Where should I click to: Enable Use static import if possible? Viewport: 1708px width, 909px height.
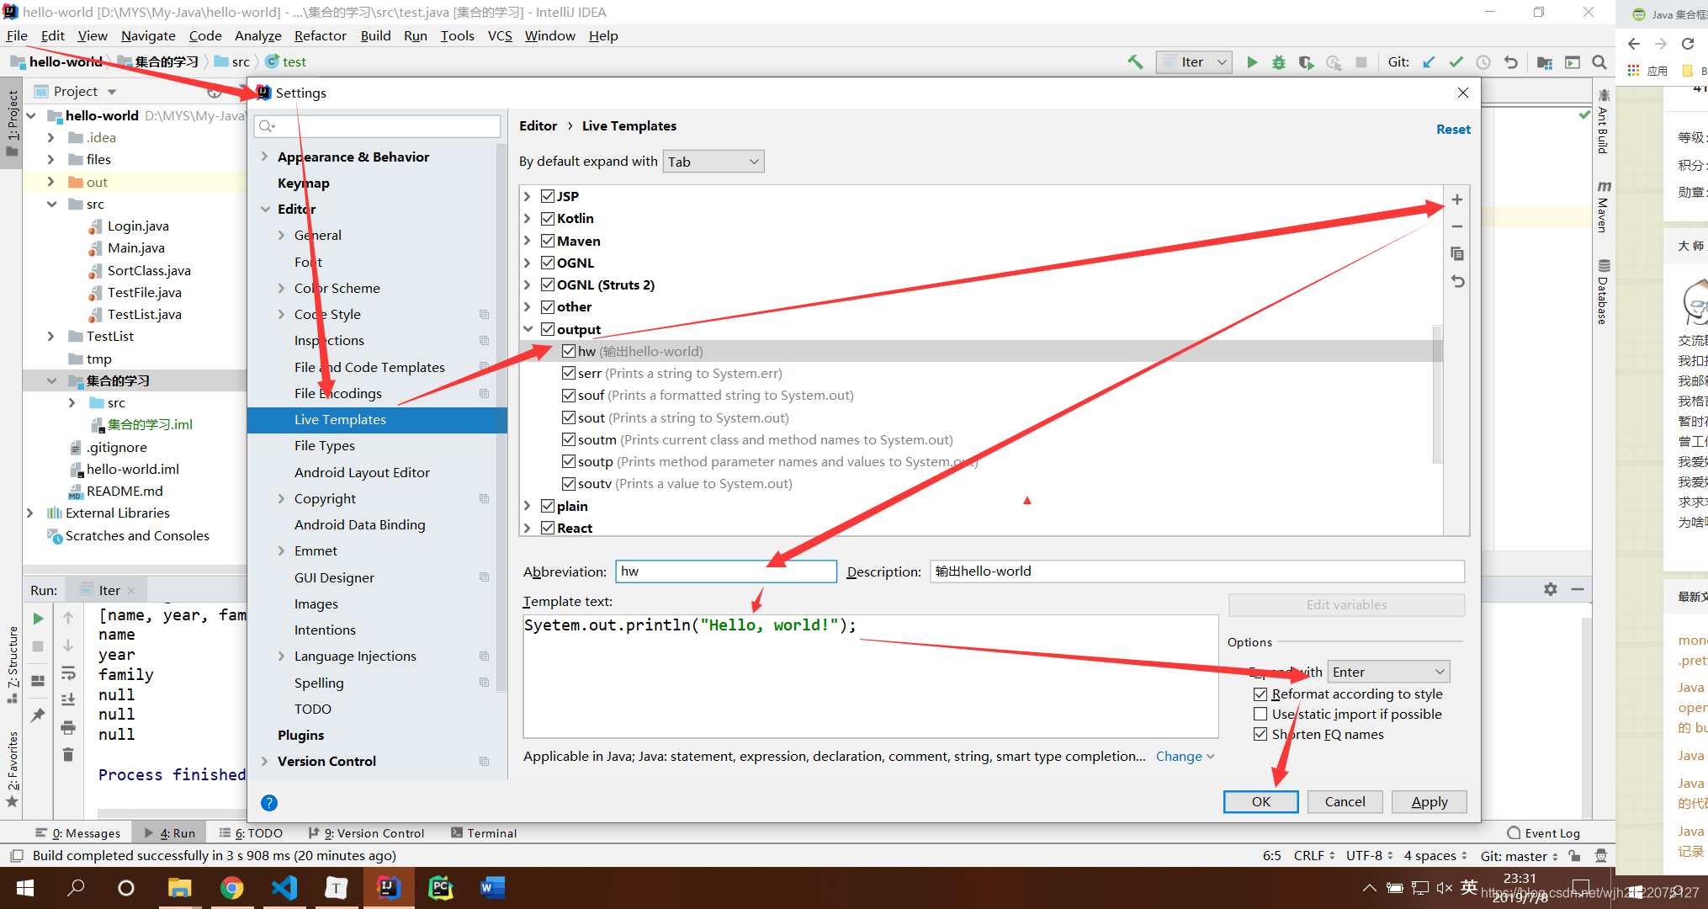(x=1260, y=714)
